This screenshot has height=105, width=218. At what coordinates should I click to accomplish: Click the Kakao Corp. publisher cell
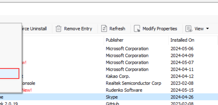pyautogui.click(x=118, y=76)
